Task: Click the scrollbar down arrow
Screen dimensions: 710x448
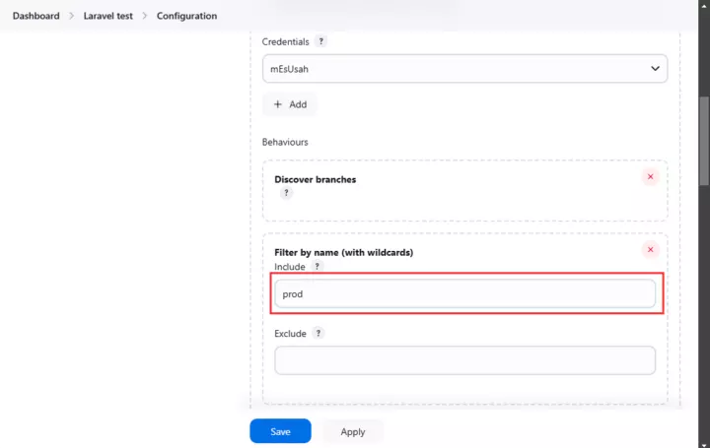Action: 704,445
